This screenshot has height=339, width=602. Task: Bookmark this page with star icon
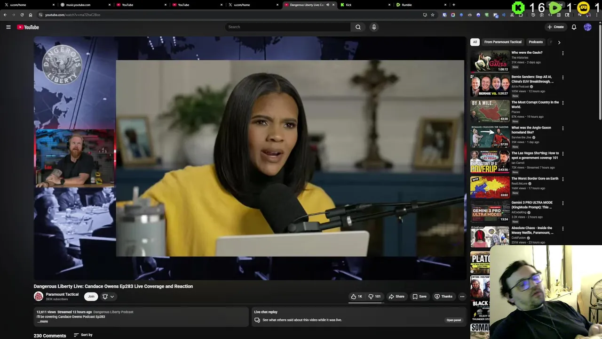point(433,15)
